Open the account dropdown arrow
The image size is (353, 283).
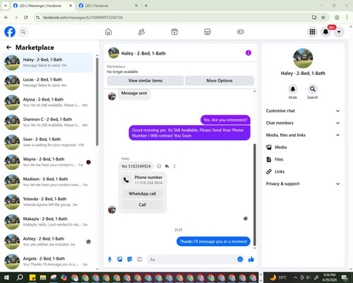tap(339, 32)
